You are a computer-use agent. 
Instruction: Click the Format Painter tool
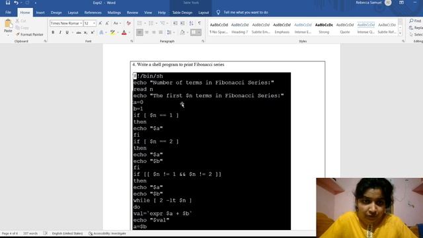pyautogui.click(x=30, y=34)
